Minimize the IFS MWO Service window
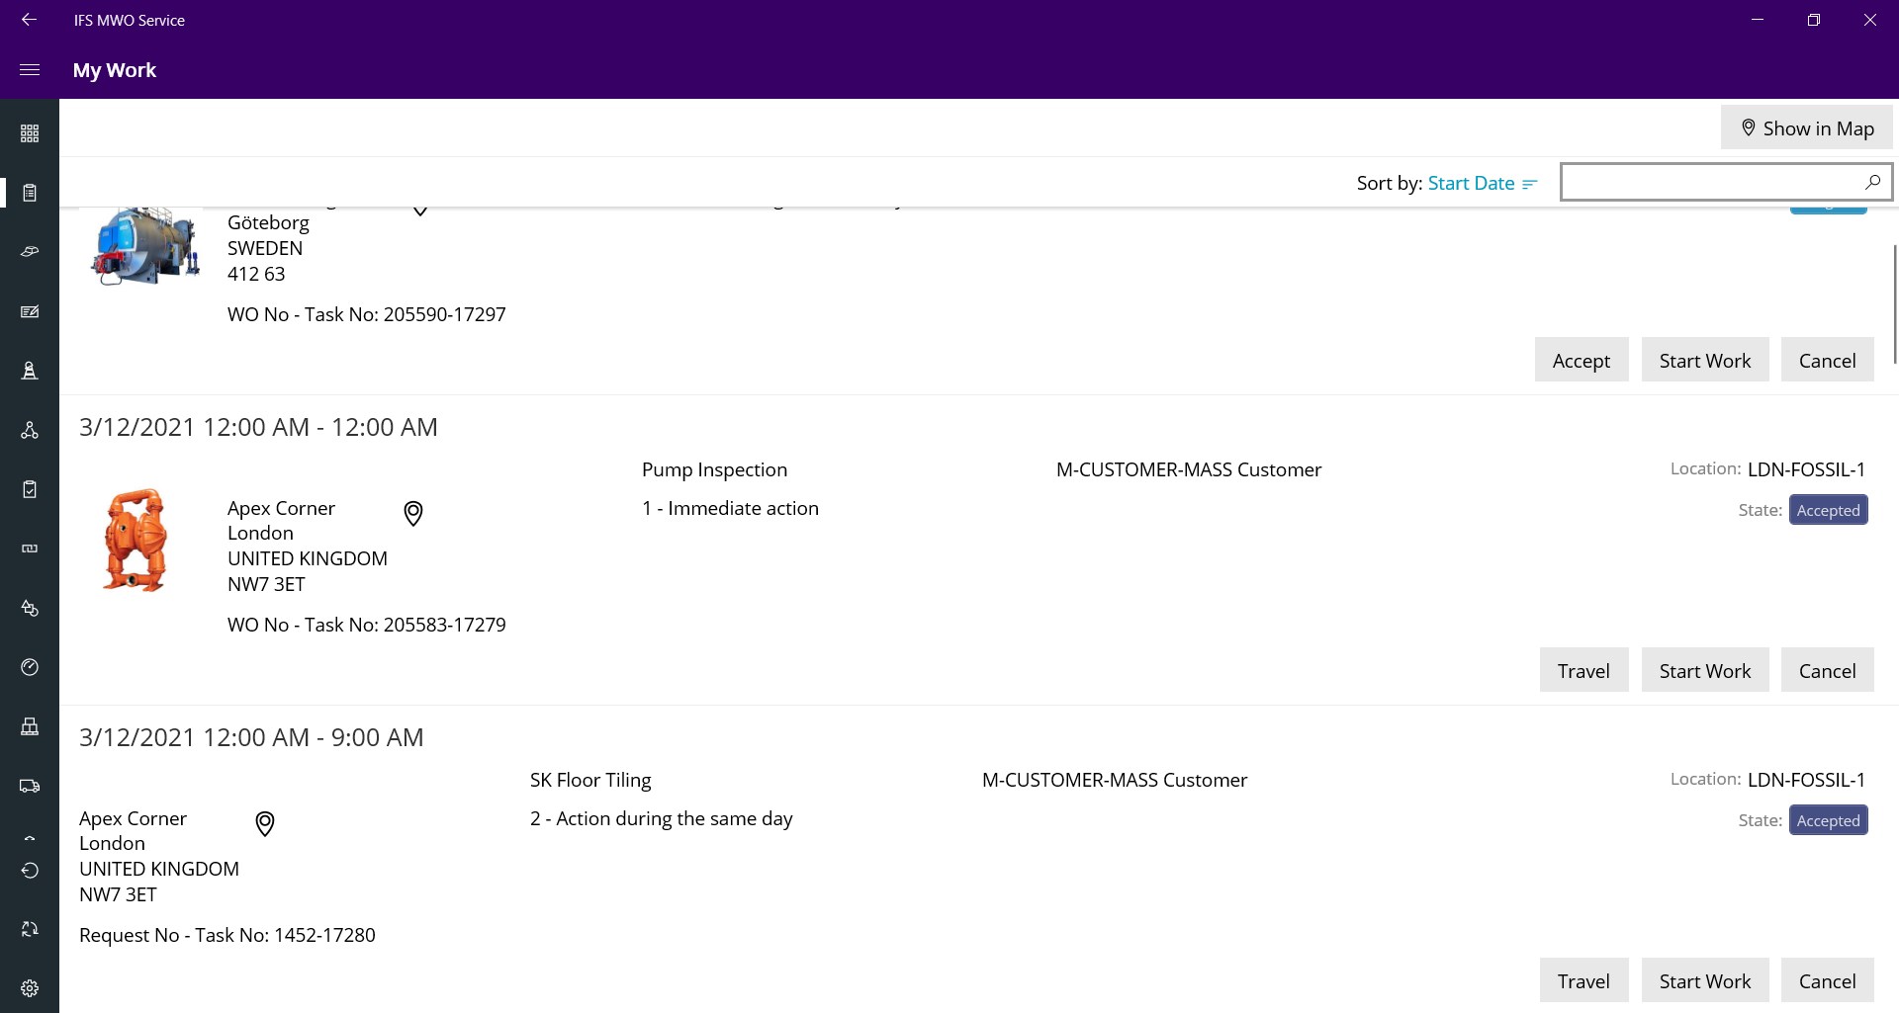This screenshot has width=1899, height=1013. coord(1758,20)
